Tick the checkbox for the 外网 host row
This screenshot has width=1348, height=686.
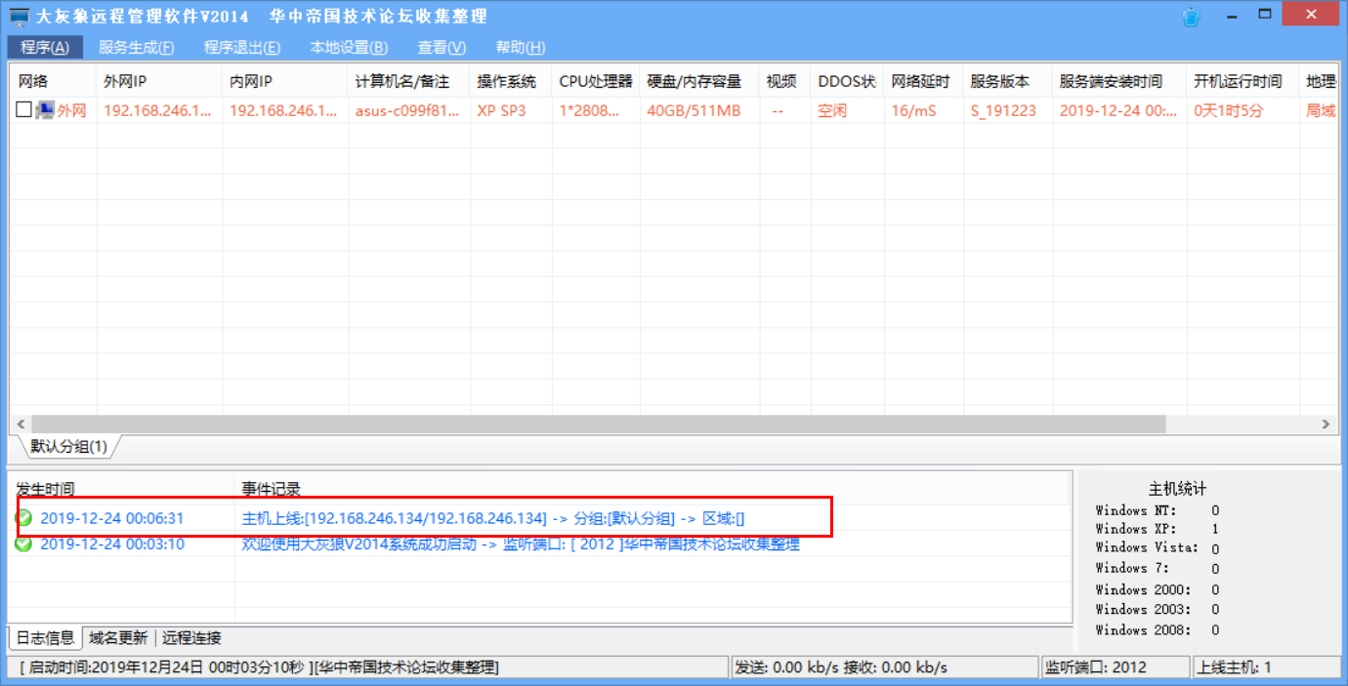tap(23, 110)
